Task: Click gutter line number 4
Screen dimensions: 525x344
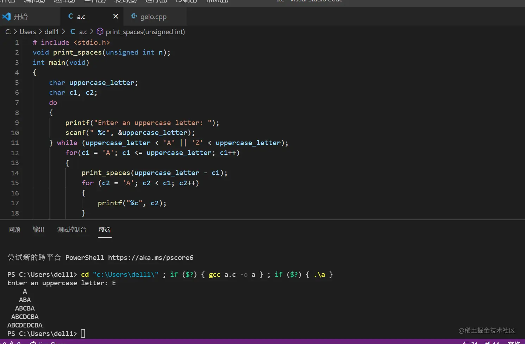Action: pos(17,73)
